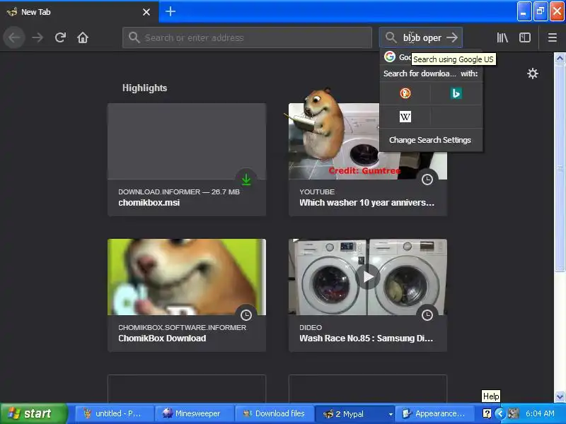Switch to Minesweeper taskbar item
Viewport: 566px width, 424px height.
pos(194,413)
